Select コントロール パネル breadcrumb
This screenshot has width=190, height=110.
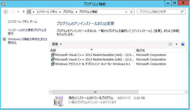coord(47,12)
